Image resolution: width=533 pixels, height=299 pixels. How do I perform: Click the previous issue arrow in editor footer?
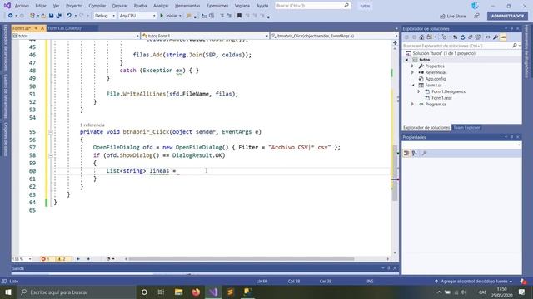click(x=78, y=259)
